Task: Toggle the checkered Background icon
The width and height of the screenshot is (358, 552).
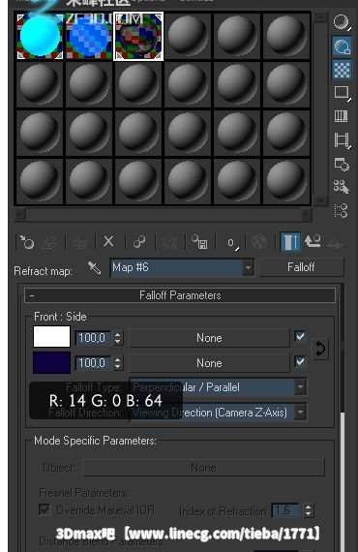Action: (x=342, y=70)
